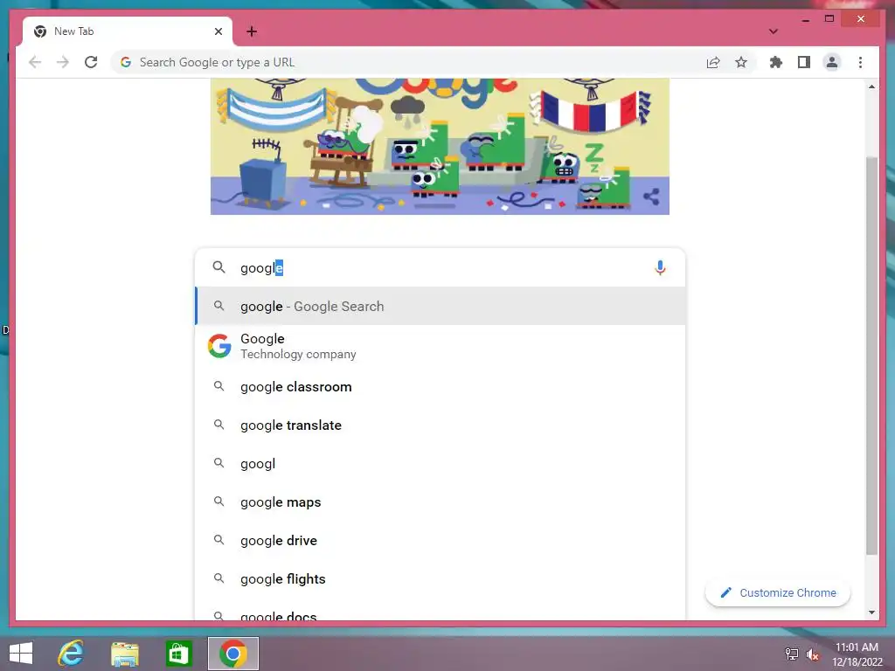Screen dimensions: 895x671
Task: Click the vertical scrollbar thumb
Action: (871, 355)
